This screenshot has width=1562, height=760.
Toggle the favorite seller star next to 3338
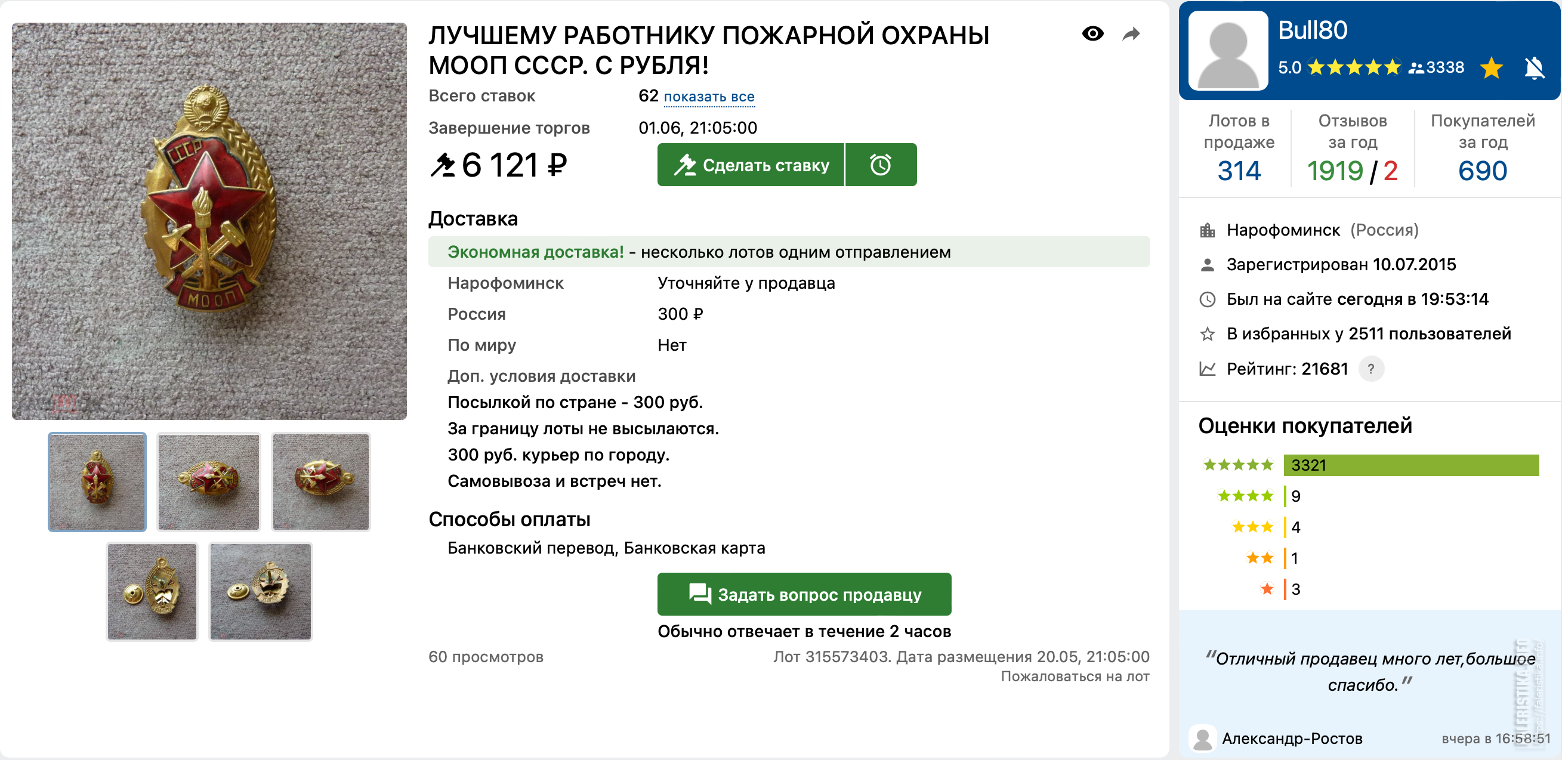(x=1491, y=67)
